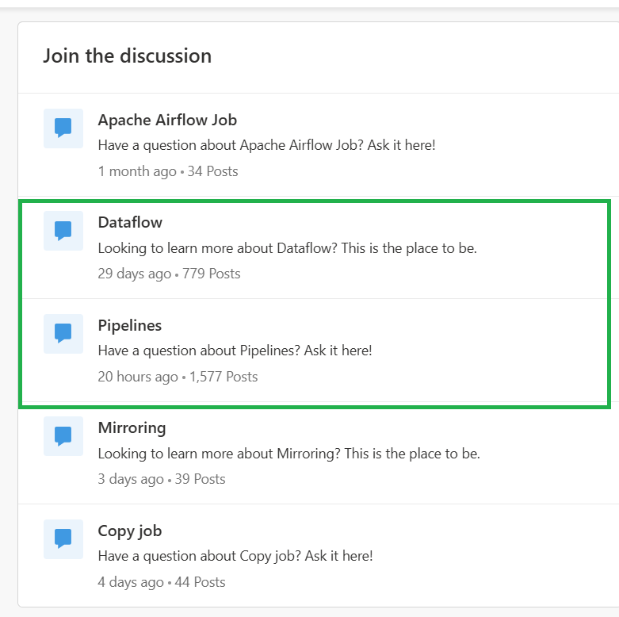Click the '4 days ago • 44 Posts' line
This screenshot has height=617, width=619.
(162, 582)
